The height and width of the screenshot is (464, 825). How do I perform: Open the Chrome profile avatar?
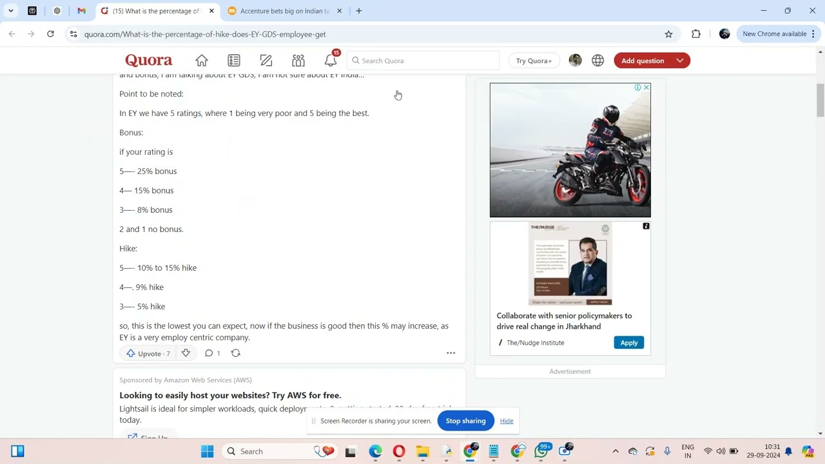click(x=724, y=34)
